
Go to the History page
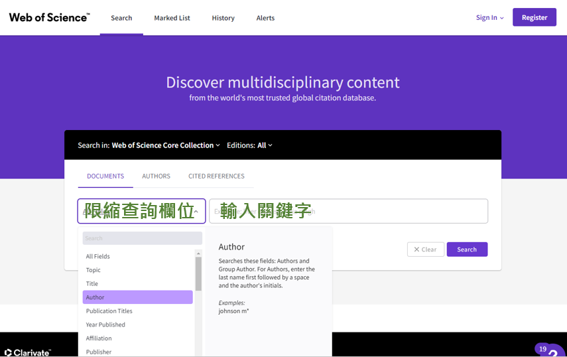pos(223,18)
